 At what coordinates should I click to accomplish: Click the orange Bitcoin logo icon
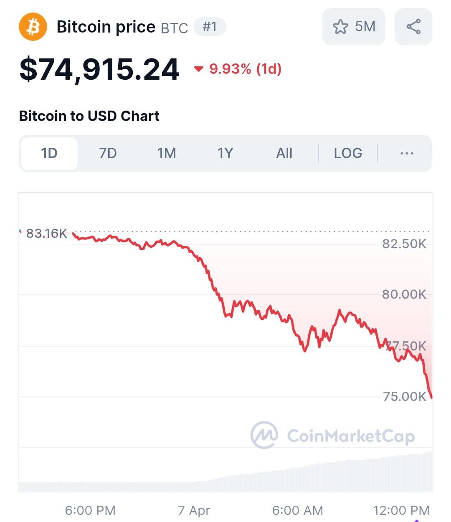(33, 27)
